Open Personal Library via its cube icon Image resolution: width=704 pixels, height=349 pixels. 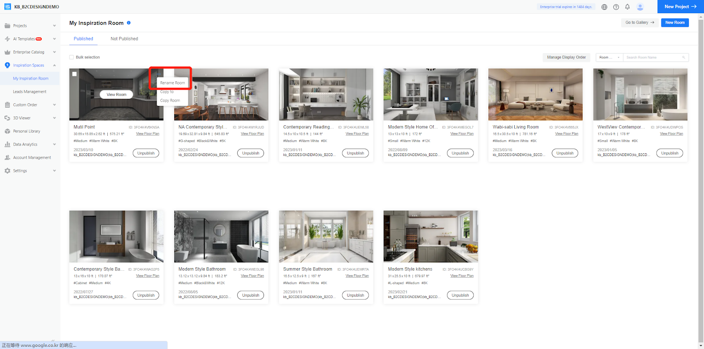(7, 131)
